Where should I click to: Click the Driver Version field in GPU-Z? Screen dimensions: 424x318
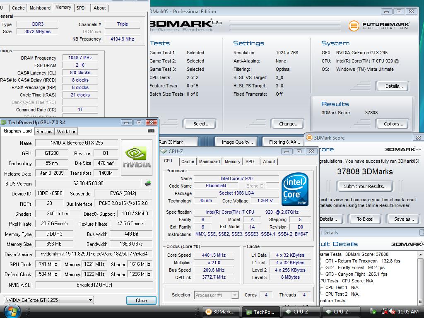94,254
